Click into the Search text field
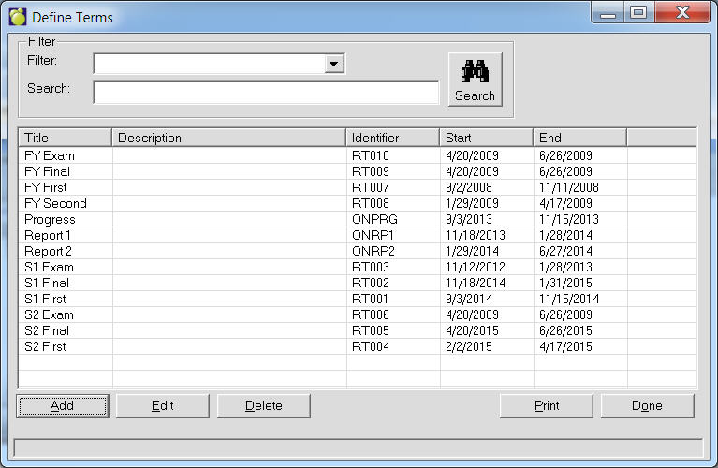 point(266,92)
